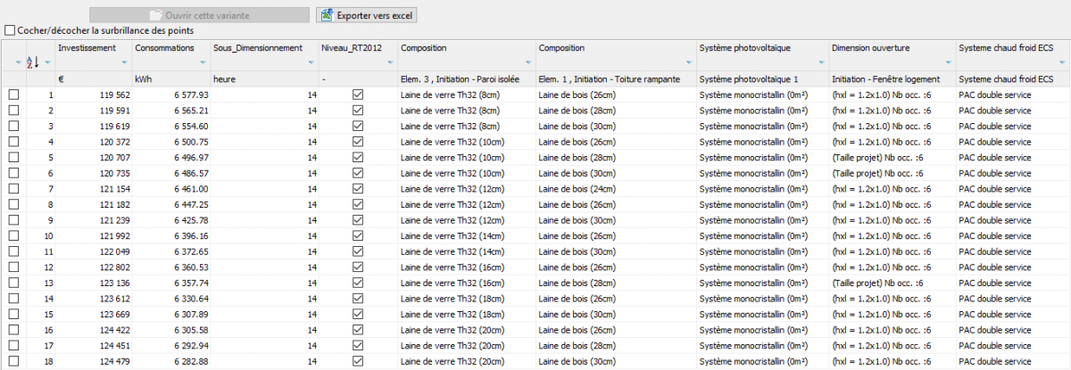Select the consumption cell 6 282.88
Viewport: 1071px width, 370px height.
pyautogui.click(x=172, y=361)
